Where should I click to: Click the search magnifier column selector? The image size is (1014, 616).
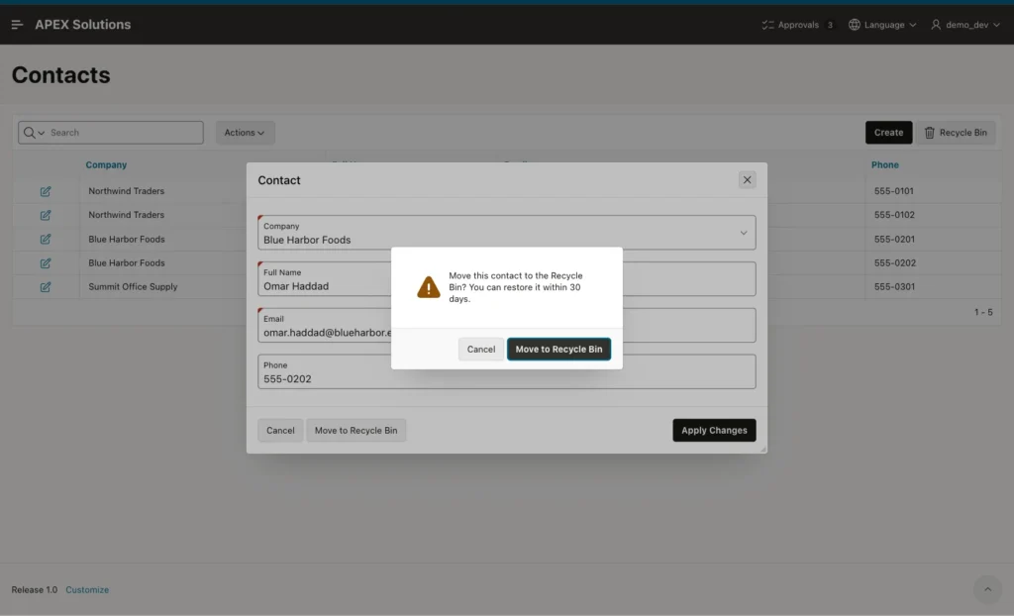click(x=34, y=133)
